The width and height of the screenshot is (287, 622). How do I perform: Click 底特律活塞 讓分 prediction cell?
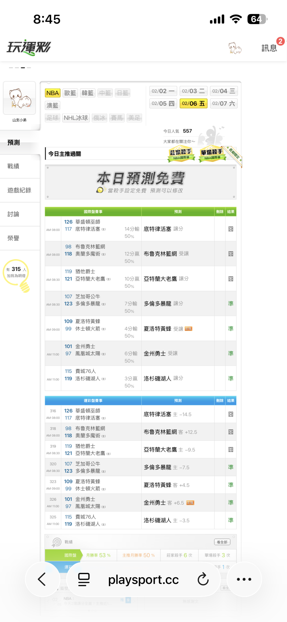click(x=178, y=229)
